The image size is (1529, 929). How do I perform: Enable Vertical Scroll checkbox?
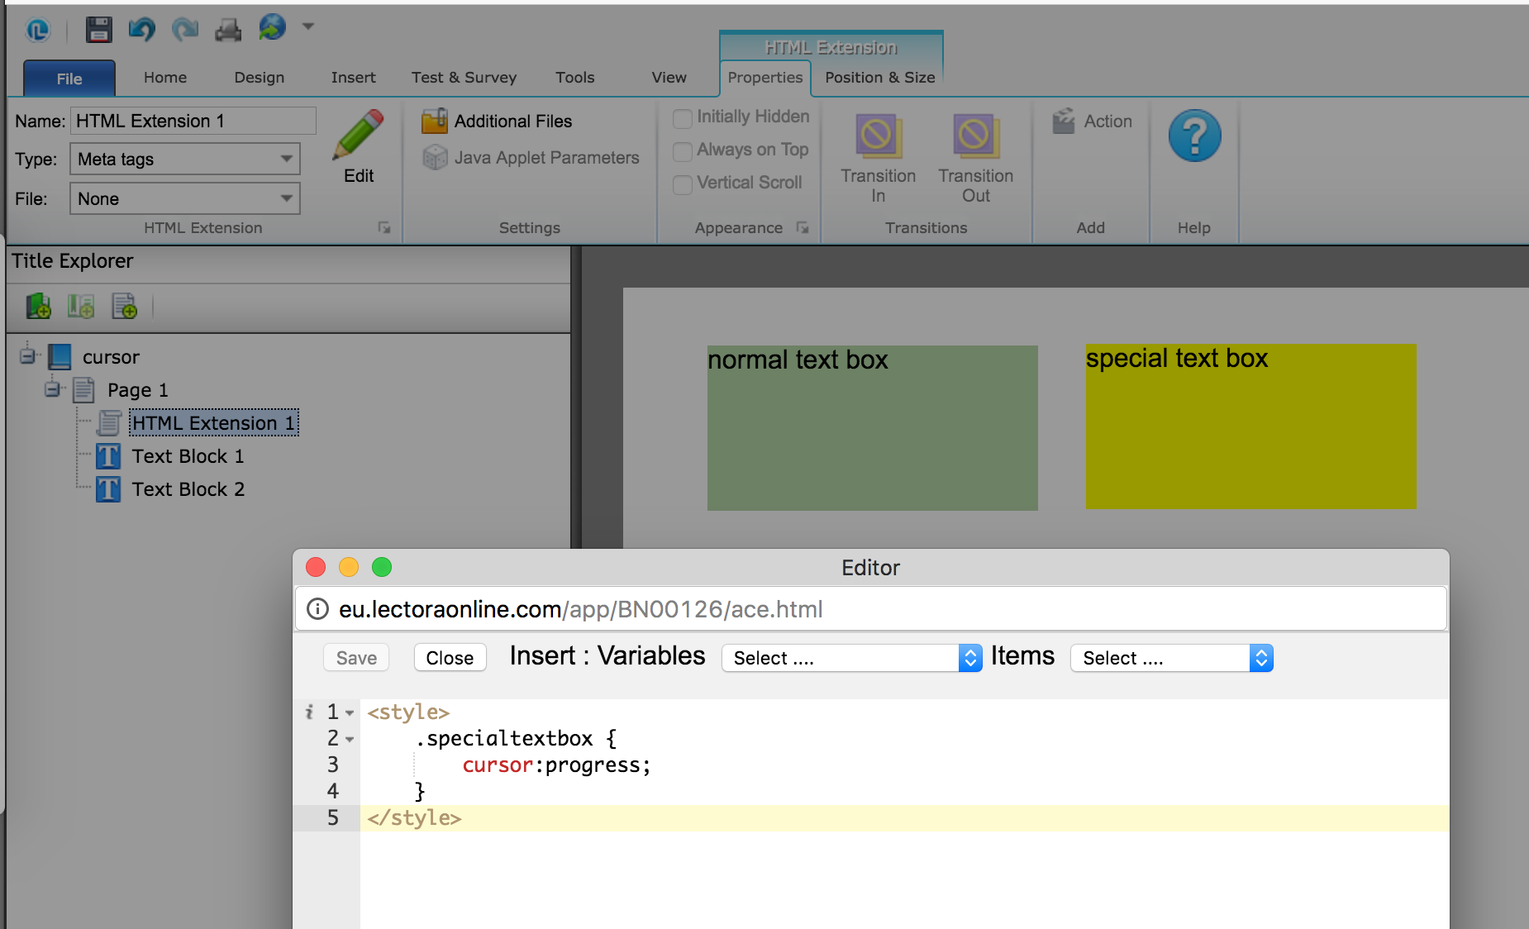[683, 184]
